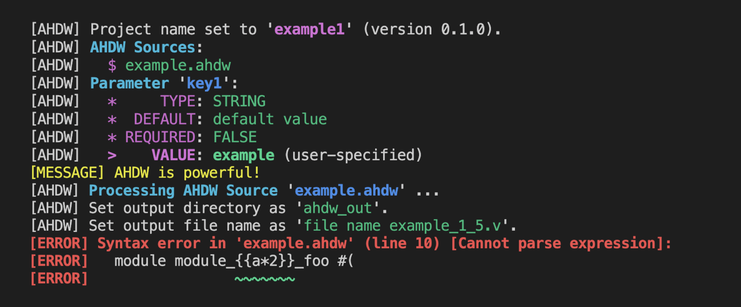741x307 pixels.
Task: Select the 'default value' text
Action: point(270,119)
